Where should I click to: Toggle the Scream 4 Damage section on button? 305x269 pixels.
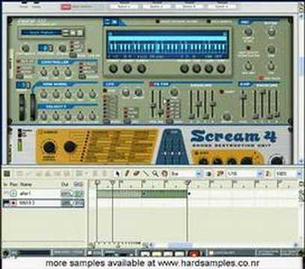click(40, 132)
